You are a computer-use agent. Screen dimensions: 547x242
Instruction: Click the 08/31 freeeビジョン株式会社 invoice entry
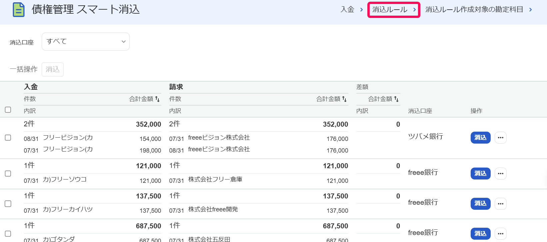point(259,150)
